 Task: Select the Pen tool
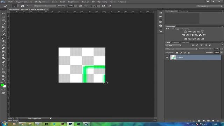(x=3, y=62)
